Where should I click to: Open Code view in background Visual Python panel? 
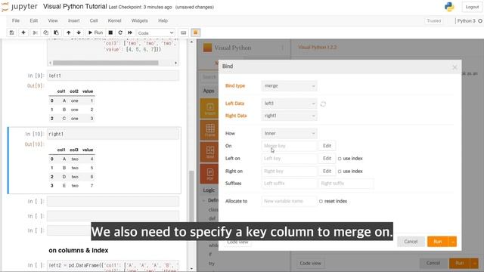tap(311, 263)
